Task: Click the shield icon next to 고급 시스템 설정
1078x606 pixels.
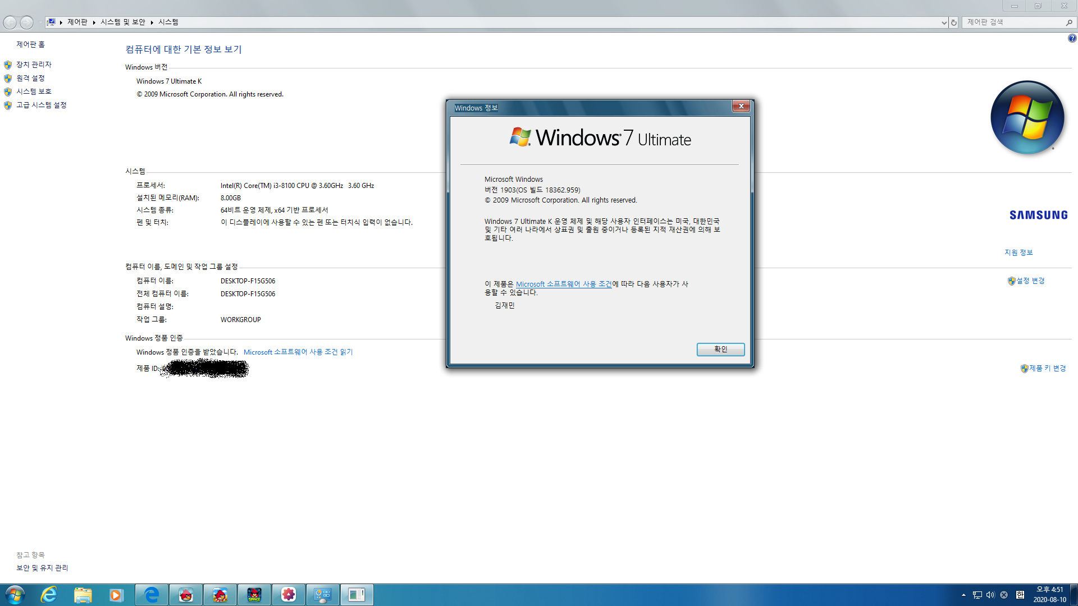Action: click(x=8, y=105)
